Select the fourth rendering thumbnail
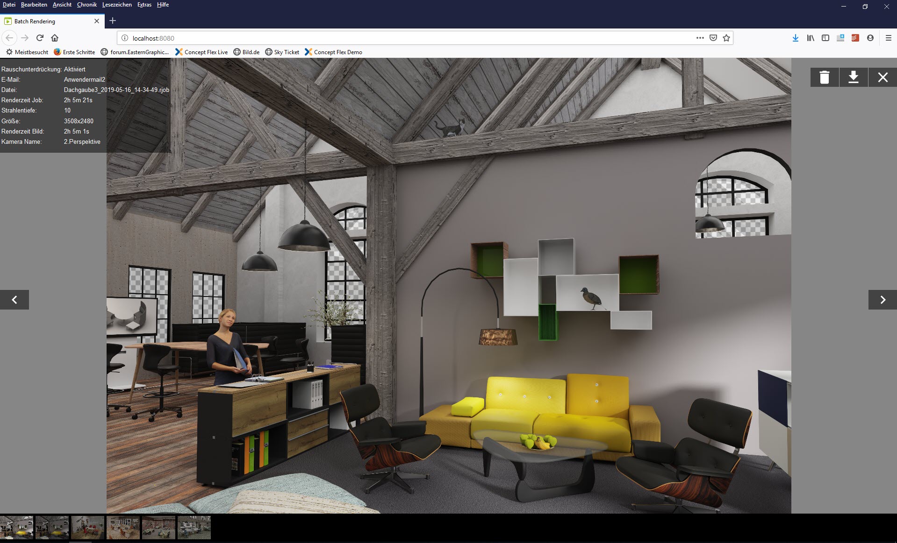 [123, 528]
